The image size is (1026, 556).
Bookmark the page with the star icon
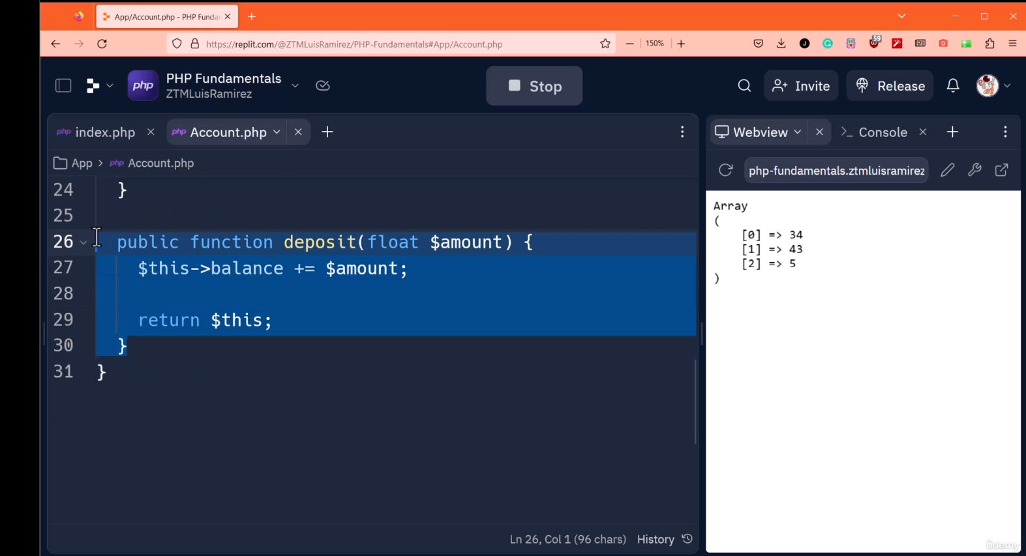[605, 44]
